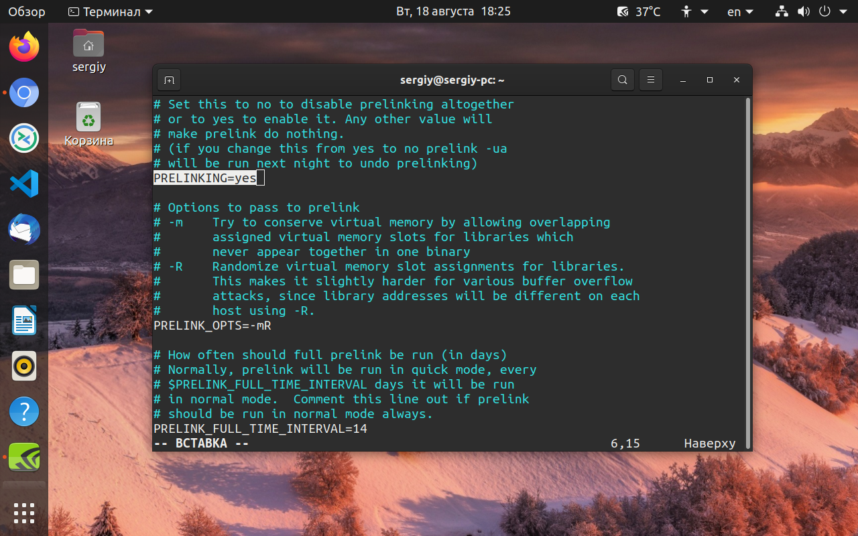Show all applications grid
The width and height of the screenshot is (858, 536).
[x=24, y=513]
